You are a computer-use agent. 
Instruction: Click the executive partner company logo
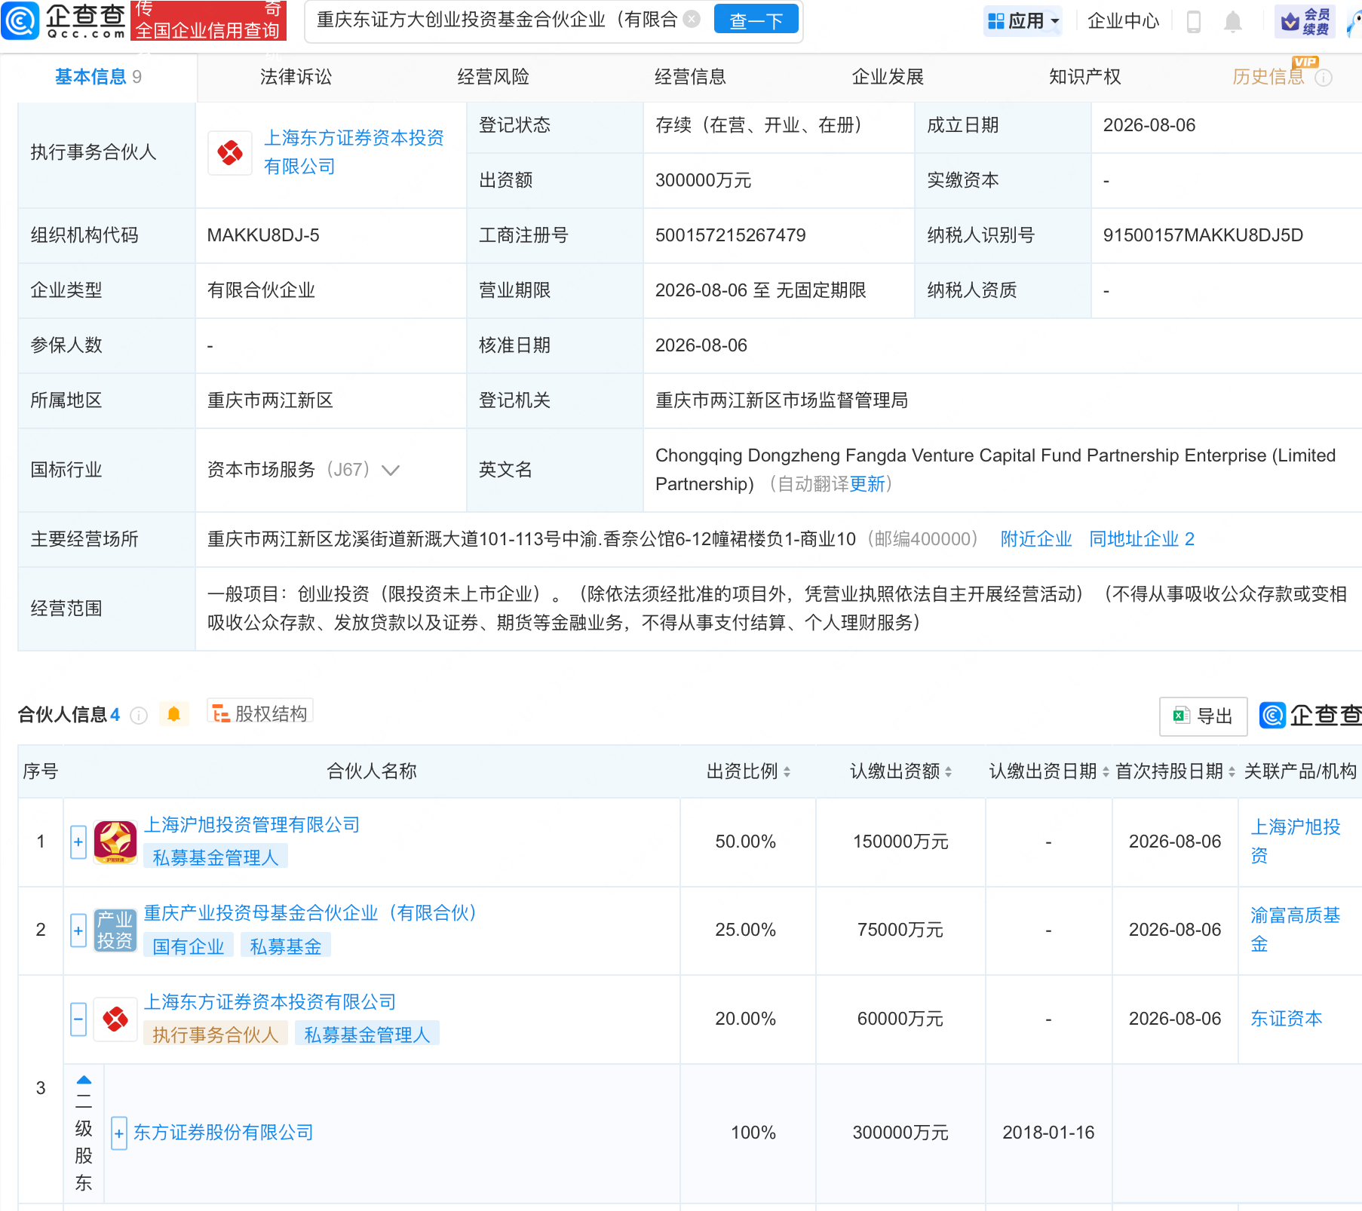pyautogui.click(x=230, y=152)
